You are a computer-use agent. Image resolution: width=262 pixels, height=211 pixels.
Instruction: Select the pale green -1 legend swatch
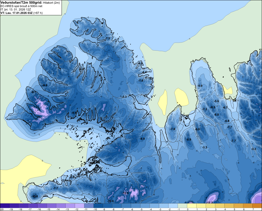182,206
